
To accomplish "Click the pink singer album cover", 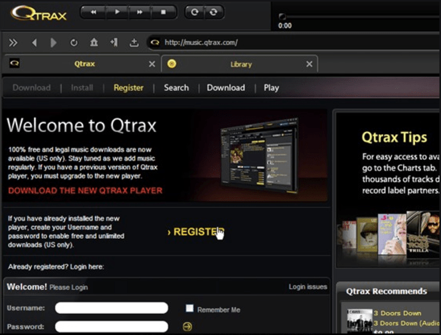I will (392, 234).
